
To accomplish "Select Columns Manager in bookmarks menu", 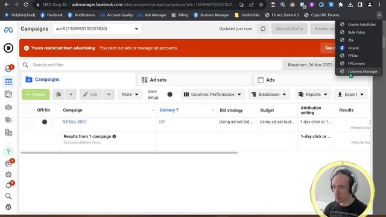I will pyautogui.click(x=358, y=71).
